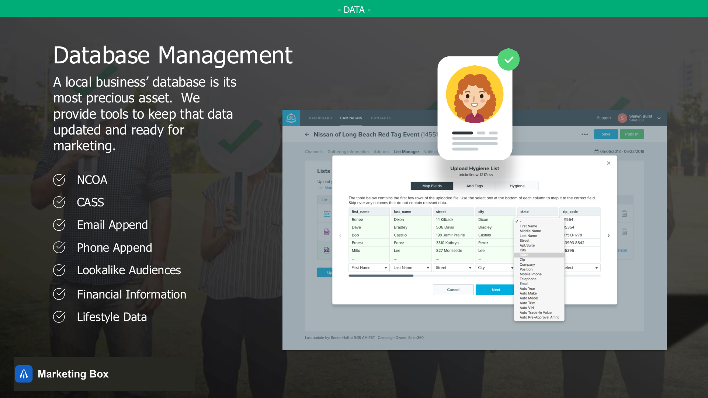Click the checkmark icon beside Lookalike Audiences
This screenshot has height=398, width=708.
tap(59, 270)
